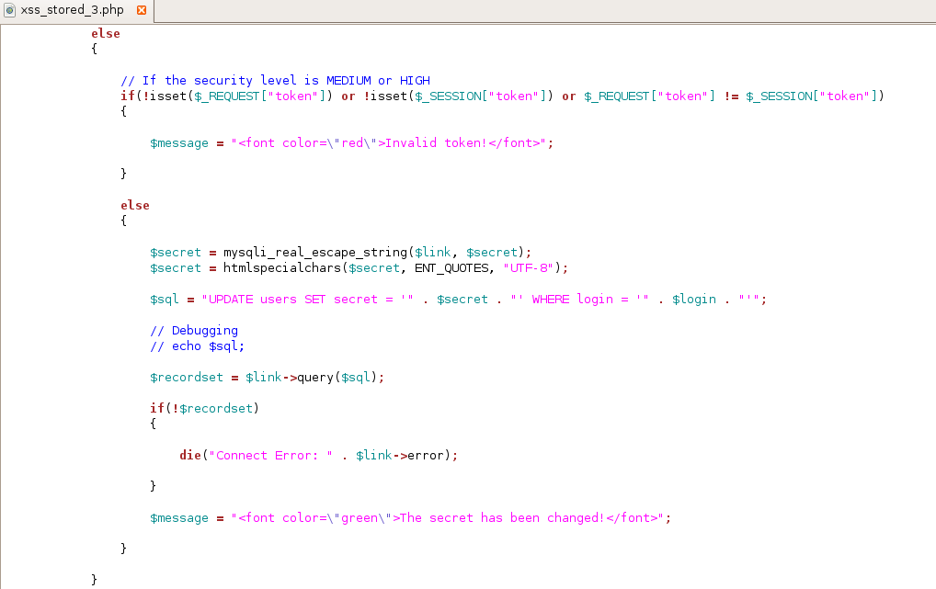Screen dimensions: 936x589
Task: Click the $recordset = $link->query line
Action: coord(267,377)
